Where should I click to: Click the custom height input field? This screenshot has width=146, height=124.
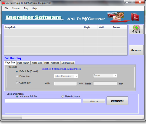pyautogui.click(x=105, y=84)
